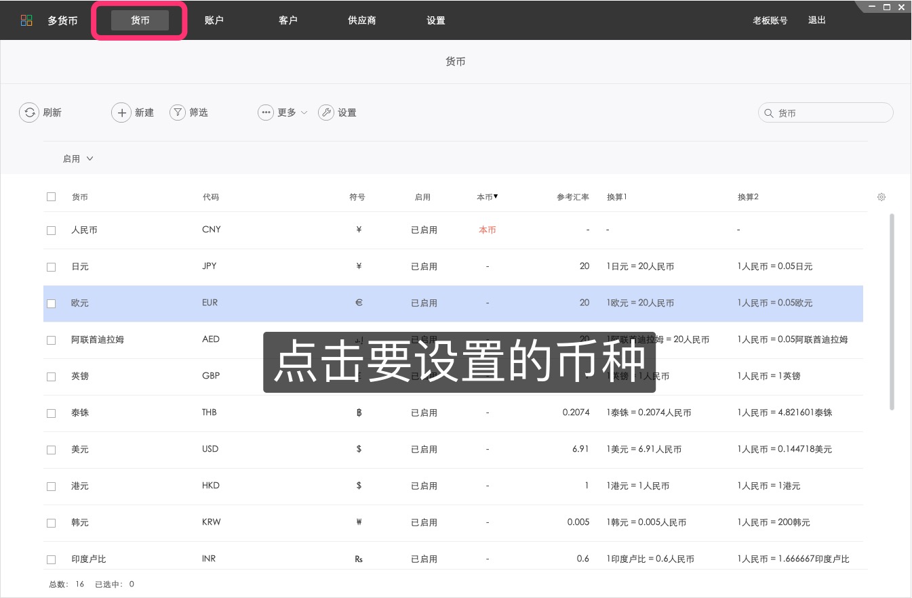Click the vertical scrollbar of the currency list
This screenshot has width=912, height=598.
click(892, 312)
